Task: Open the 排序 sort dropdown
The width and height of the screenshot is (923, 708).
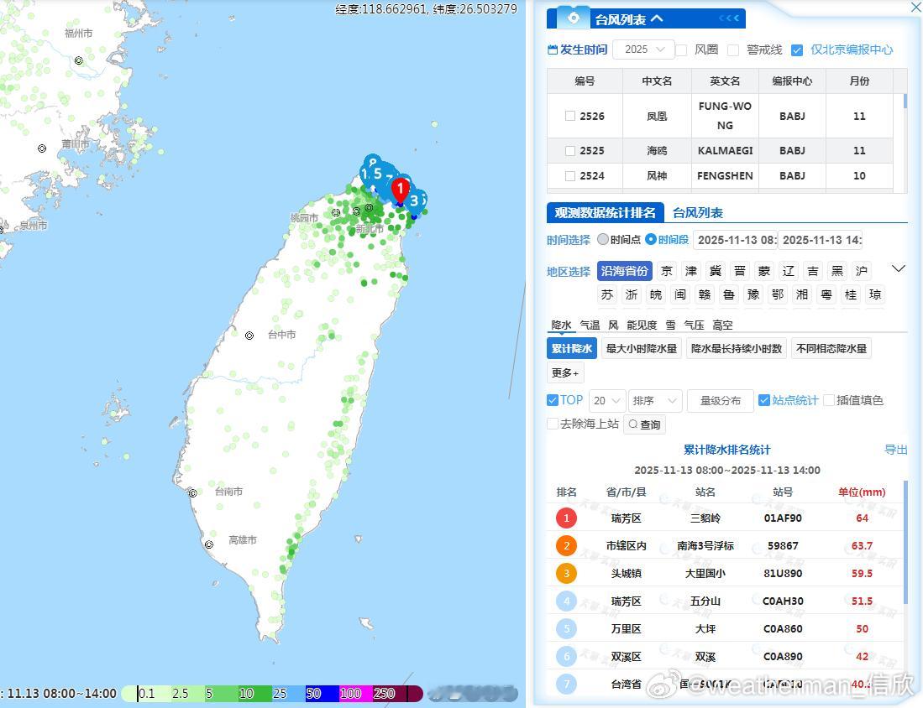Action: (655, 401)
